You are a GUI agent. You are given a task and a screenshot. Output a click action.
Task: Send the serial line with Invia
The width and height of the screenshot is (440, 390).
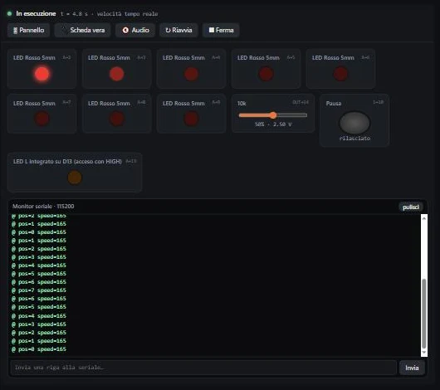pyautogui.click(x=412, y=368)
